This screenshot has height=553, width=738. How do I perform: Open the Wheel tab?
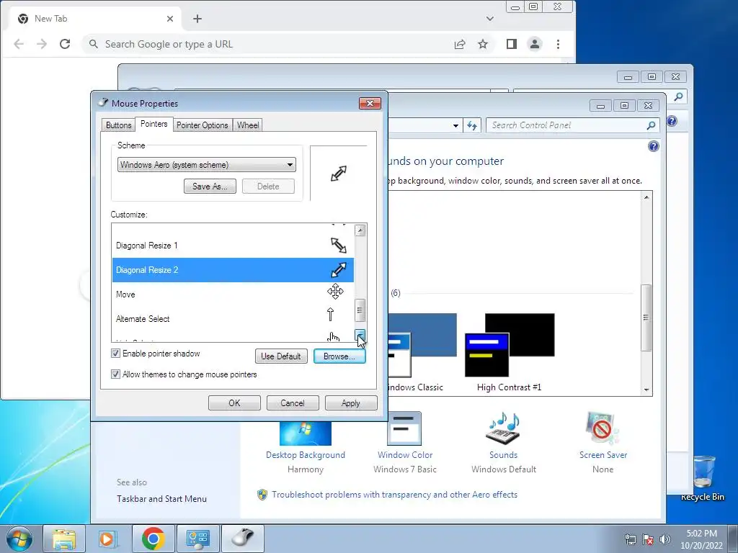coord(248,125)
